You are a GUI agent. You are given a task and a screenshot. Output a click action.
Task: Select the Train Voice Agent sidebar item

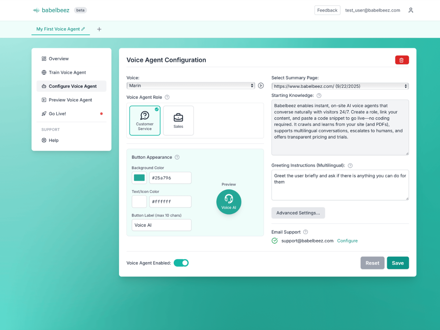(x=67, y=72)
